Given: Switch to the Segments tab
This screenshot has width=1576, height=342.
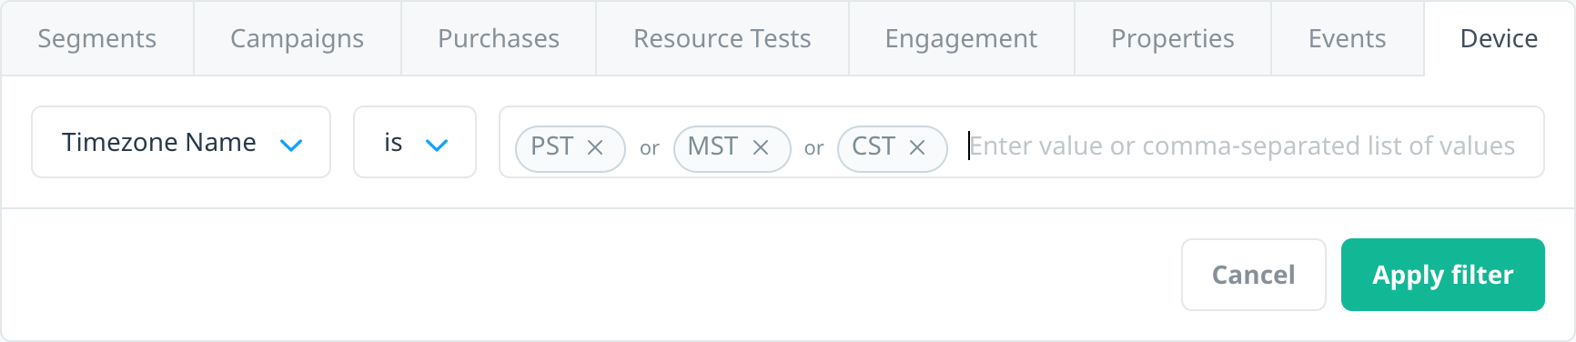Looking at the screenshot, I should pos(97,38).
